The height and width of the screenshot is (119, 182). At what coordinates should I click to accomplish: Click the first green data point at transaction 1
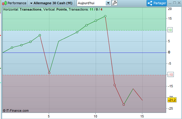click(x=12, y=48)
